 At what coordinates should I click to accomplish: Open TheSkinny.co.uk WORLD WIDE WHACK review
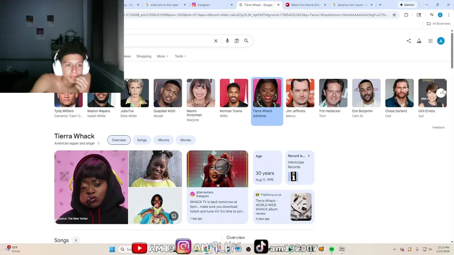pos(284,207)
